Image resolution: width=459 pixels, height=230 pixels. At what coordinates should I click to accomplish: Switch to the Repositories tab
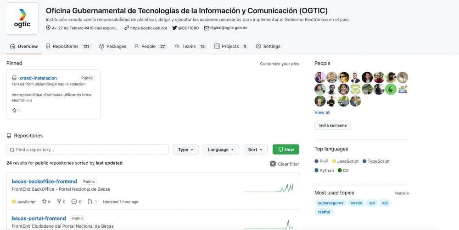68,46
